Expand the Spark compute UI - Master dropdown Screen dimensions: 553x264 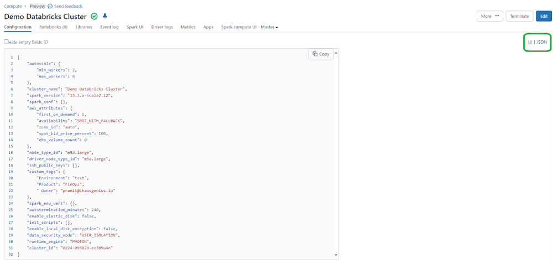click(249, 27)
